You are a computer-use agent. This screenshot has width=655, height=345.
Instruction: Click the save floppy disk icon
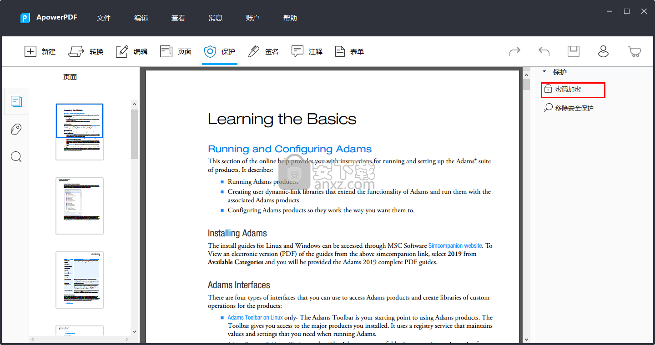coord(574,51)
